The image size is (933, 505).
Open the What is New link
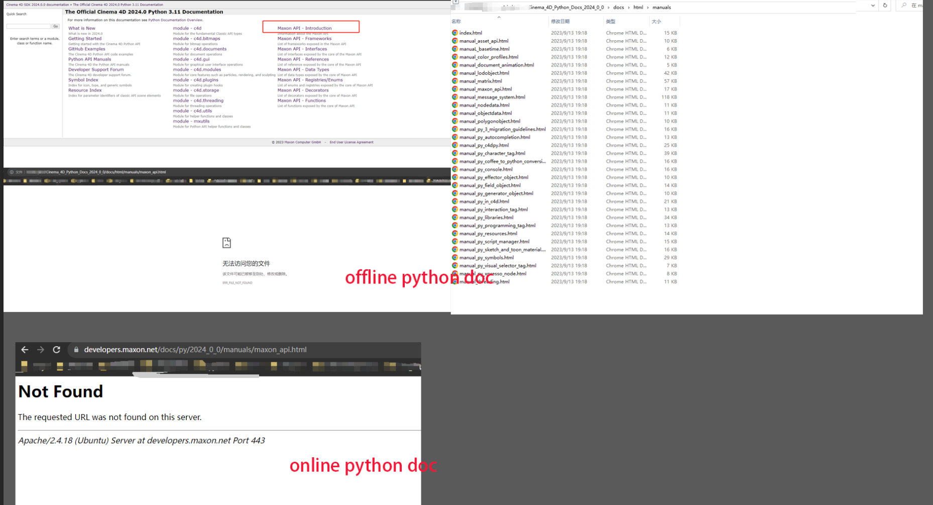82,28
